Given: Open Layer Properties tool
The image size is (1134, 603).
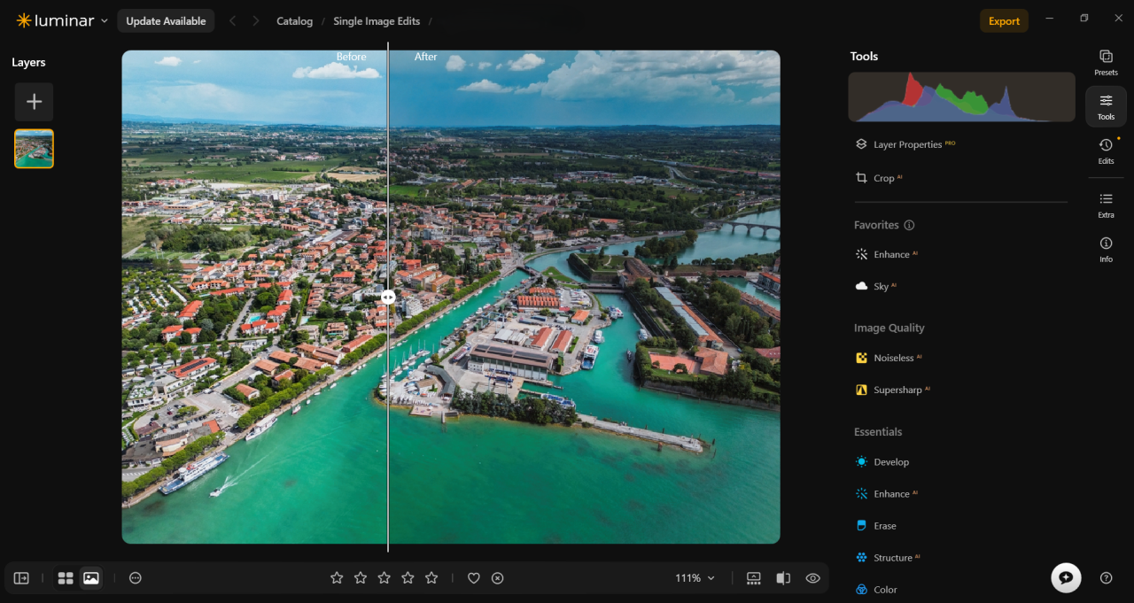Looking at the screenshot, I should (905, 144).
